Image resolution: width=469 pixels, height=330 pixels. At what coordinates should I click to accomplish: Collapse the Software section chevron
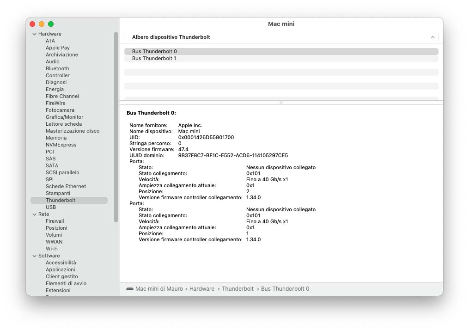pyautogui.click(x=34, y=256)
